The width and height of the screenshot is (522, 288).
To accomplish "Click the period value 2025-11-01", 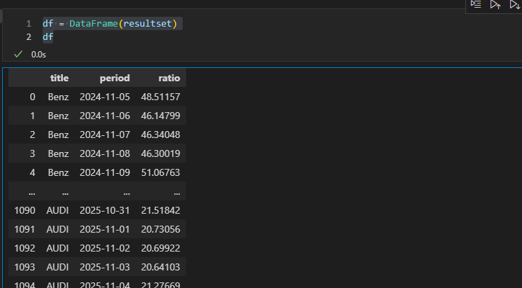I will (x=105, y=229).
